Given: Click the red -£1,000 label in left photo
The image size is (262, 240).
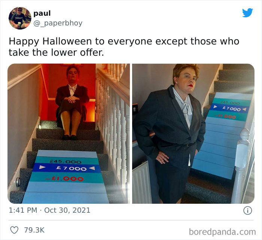Looking at the screenshot, I should click(x=64, y=179).
